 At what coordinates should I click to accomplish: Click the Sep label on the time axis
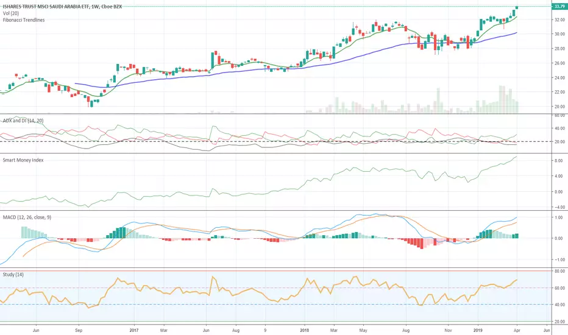pyautogui.click(x=78, y=330)
